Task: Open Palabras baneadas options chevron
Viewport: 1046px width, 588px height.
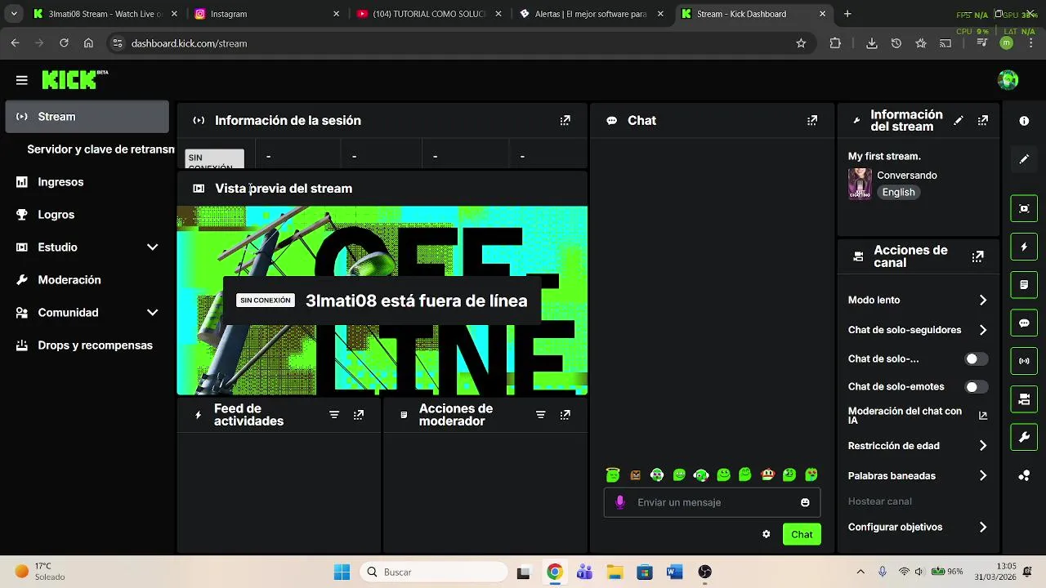Action: coord(983,475)
